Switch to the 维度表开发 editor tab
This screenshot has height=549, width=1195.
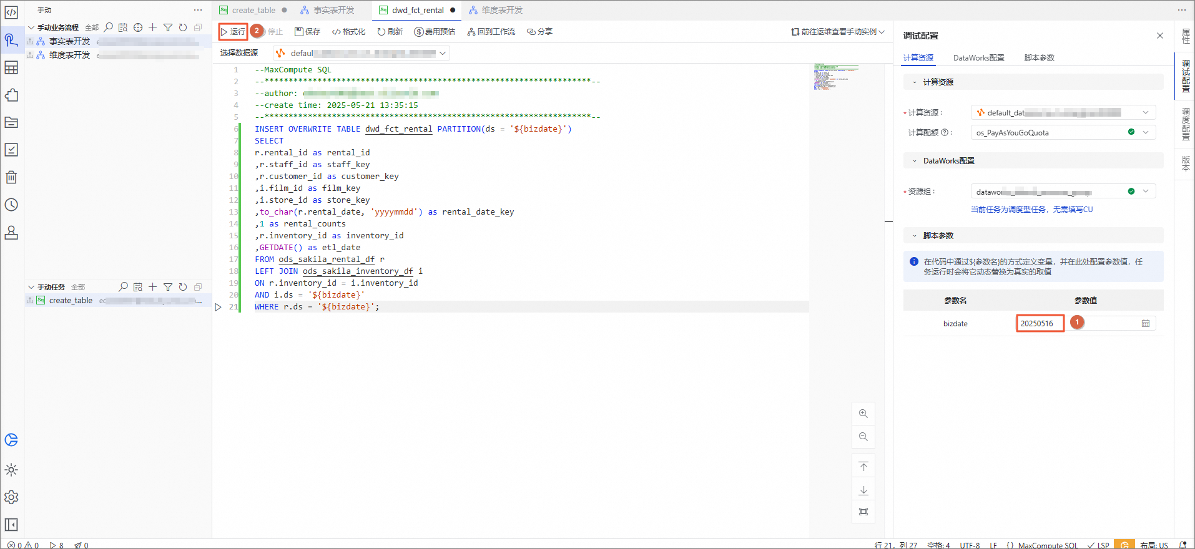(x=496, y=10)
